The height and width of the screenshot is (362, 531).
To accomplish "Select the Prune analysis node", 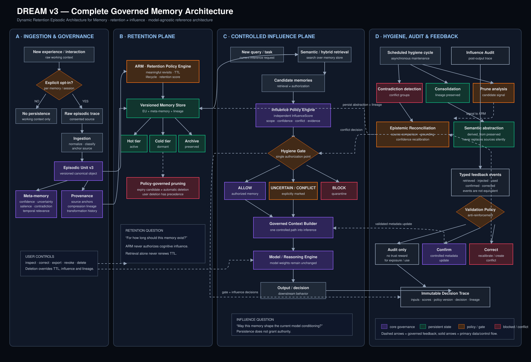I will click(x=493, y=93).
